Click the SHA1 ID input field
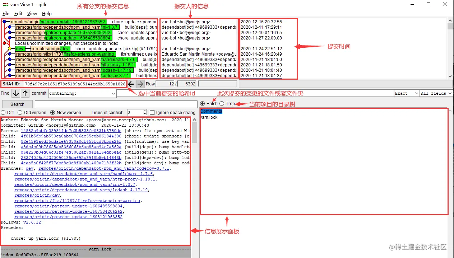The image size is (454, 258). point(75,84)
